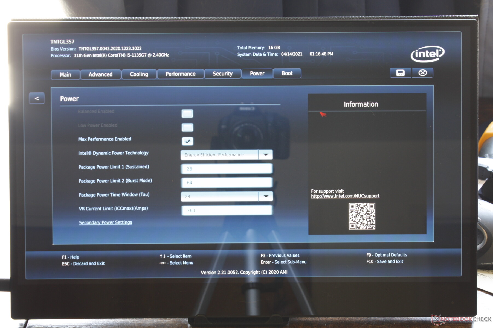The width and height of the screenshot is (493, 328).
Task: Click the support QR code
Action: pos(362,216)
